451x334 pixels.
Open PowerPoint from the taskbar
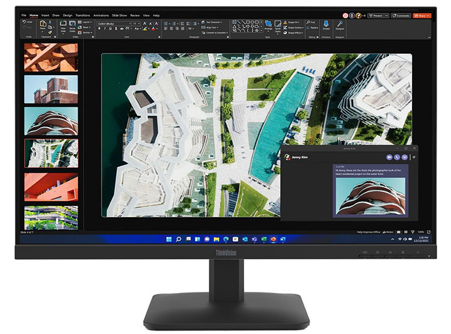pyautogui.click(x=273, y=240)
